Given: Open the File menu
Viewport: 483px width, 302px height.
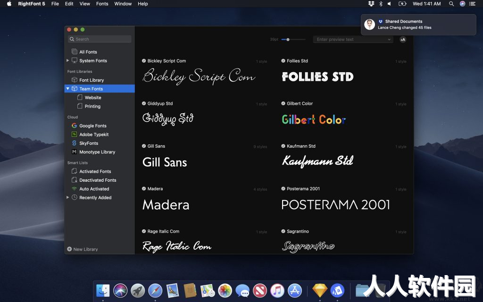Looking at the screenshot, I should click(55, 4).
